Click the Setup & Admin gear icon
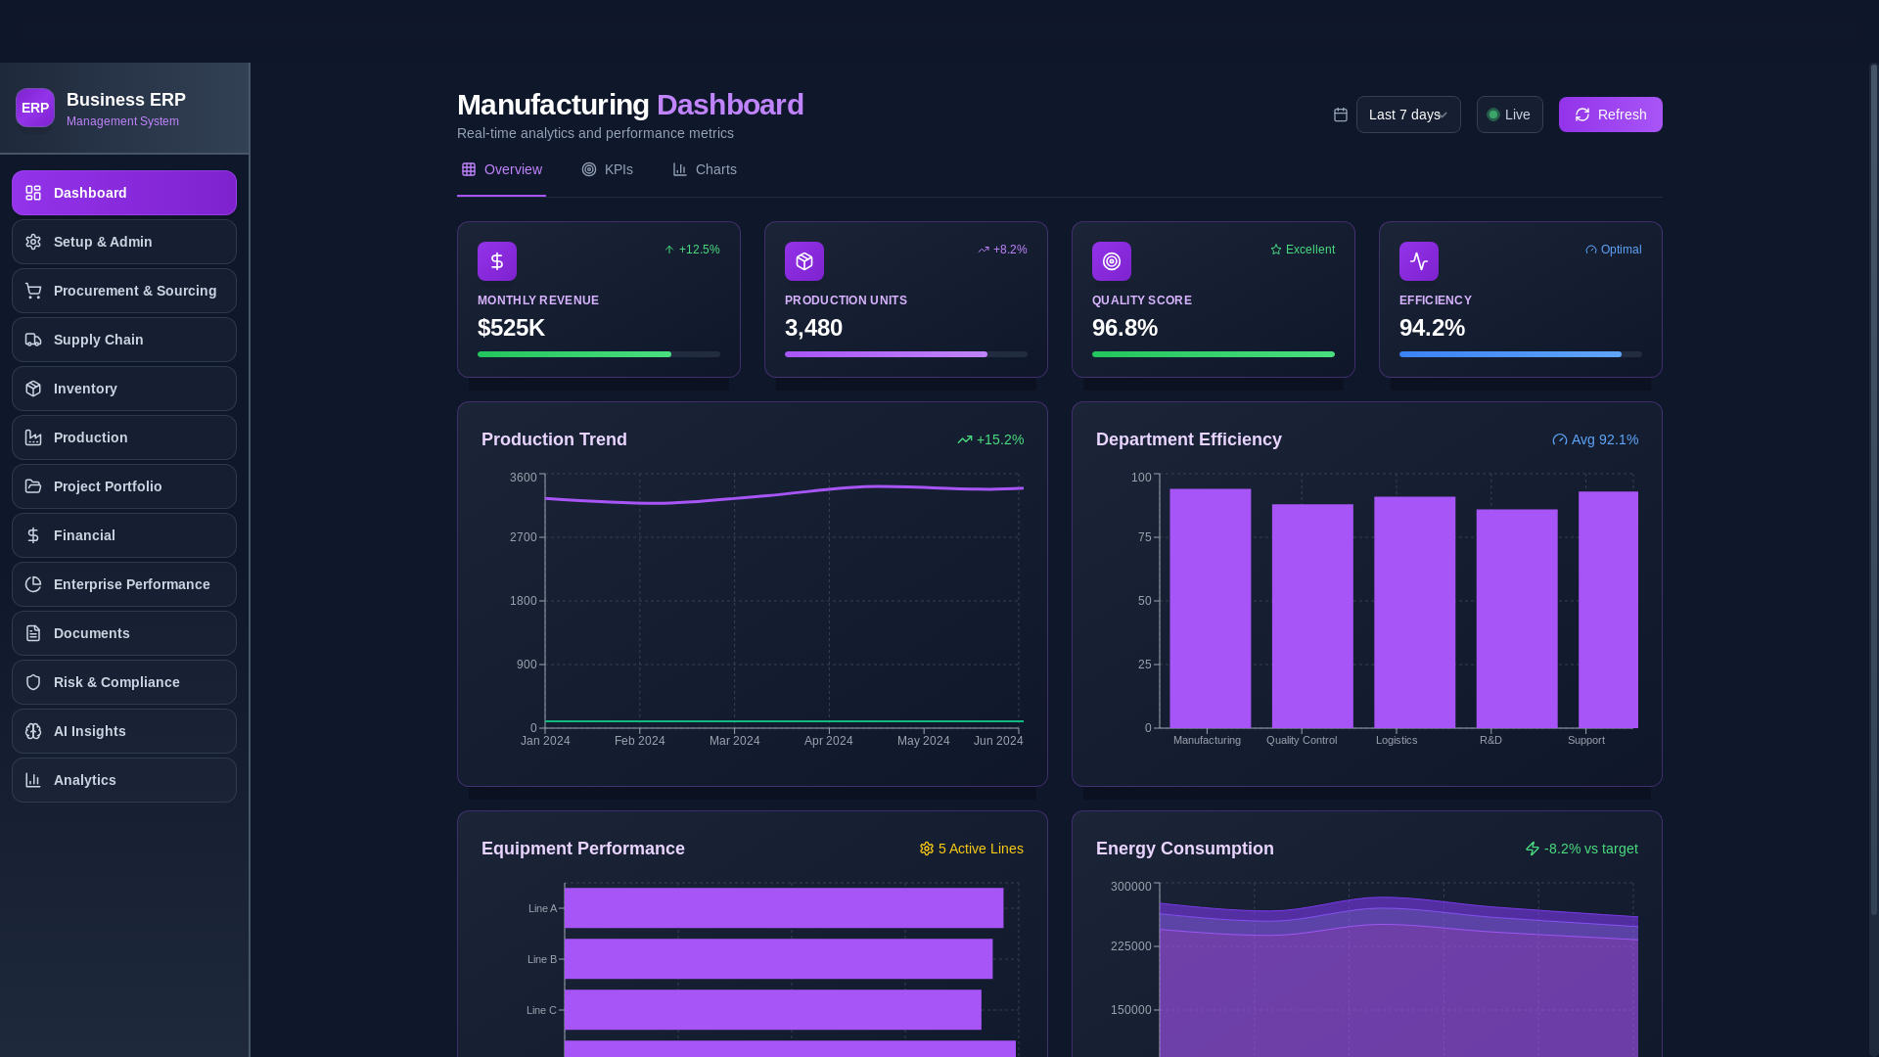 (x=33, y=242)
